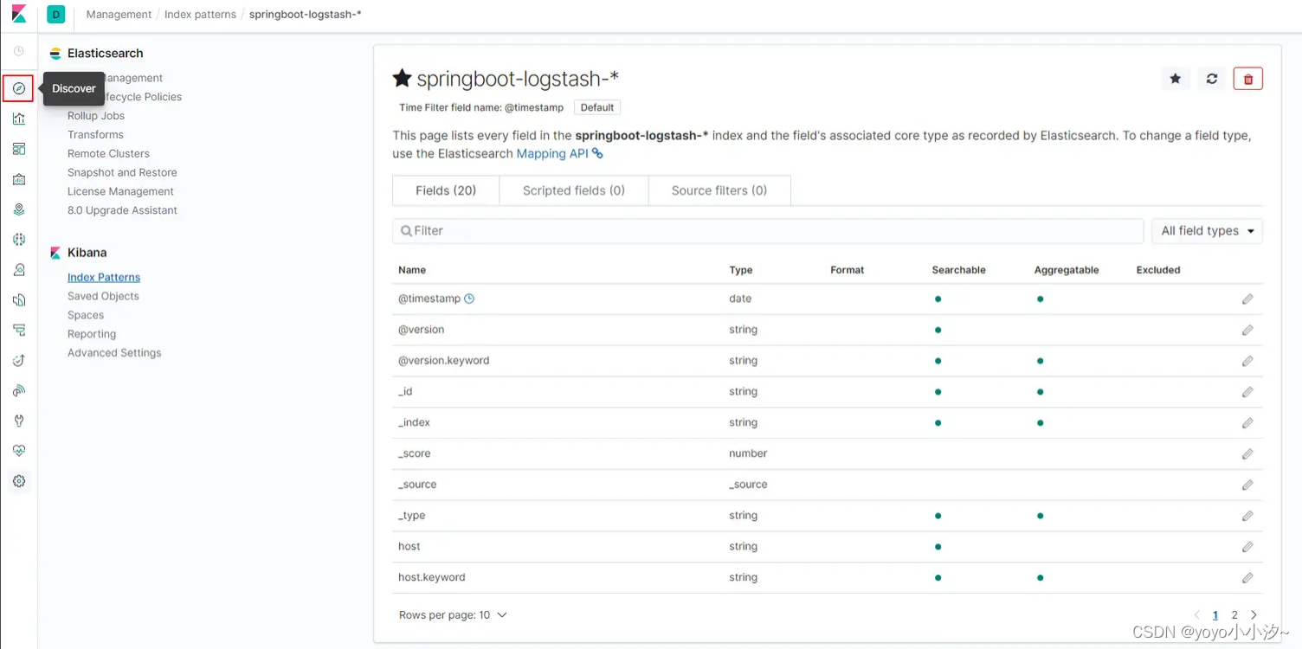This screenshot has height=649, width=1302.
Task: Open the SIEM app icon
Action: tap(19, 390)
